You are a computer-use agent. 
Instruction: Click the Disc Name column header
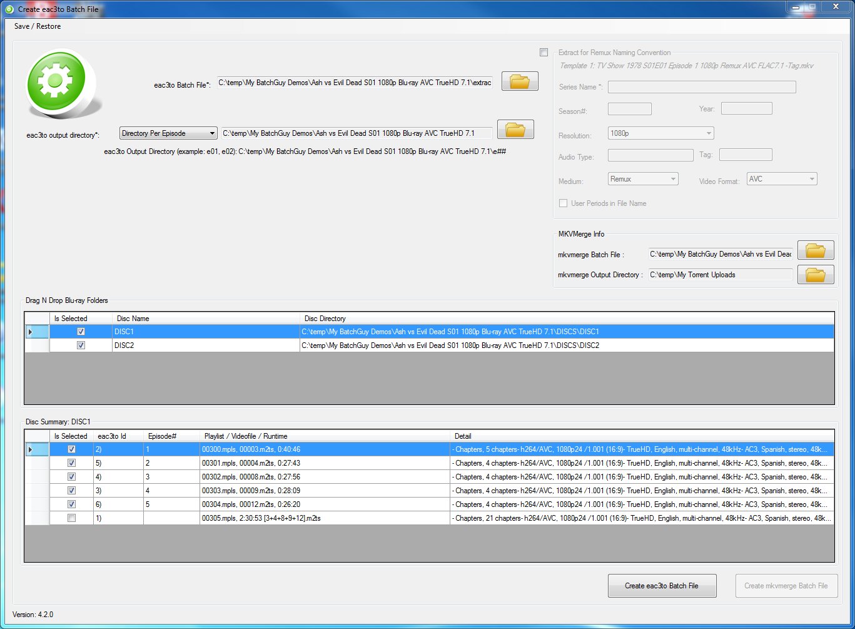pyautogui.click(x=206, y=319)
